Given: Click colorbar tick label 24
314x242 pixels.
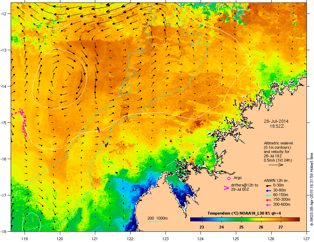Looking at the screenshot, I should (221, 227).
